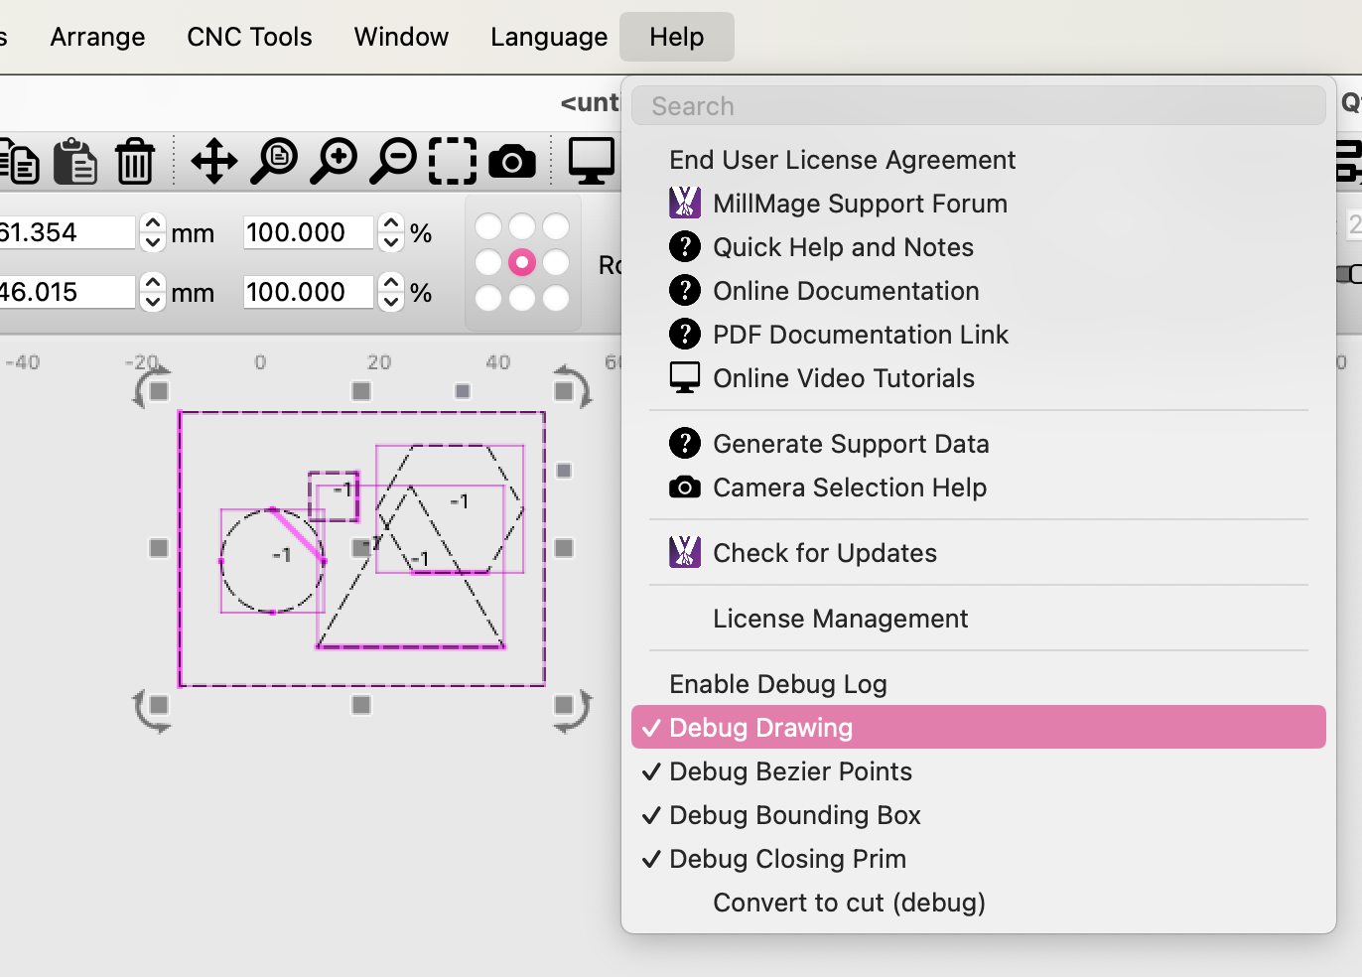Click the paste clipboard icon

75,161
